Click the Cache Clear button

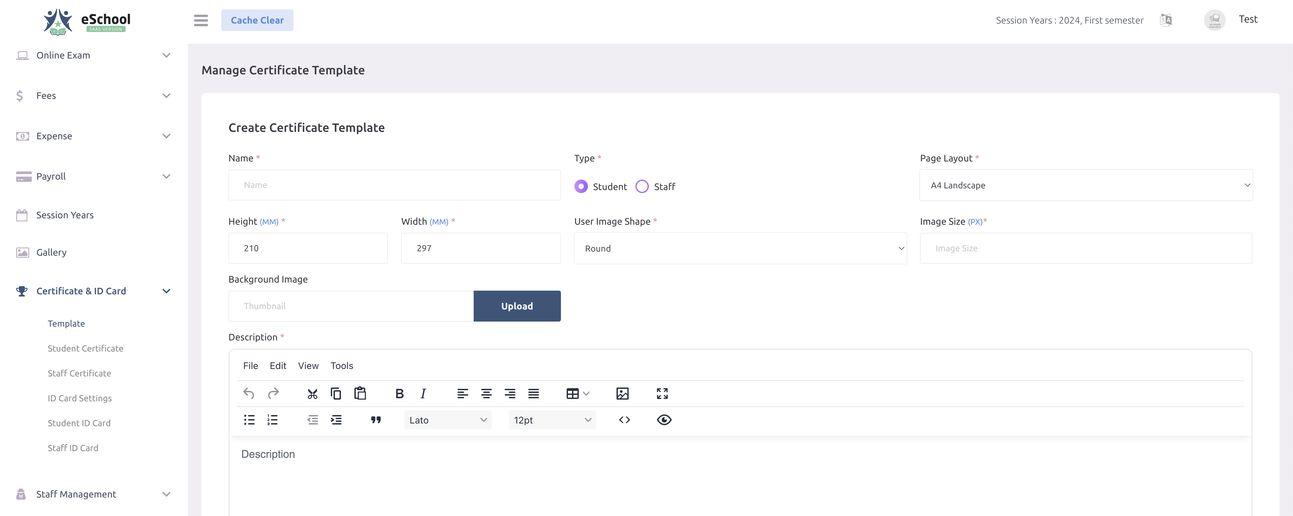(x=257, y=20)
